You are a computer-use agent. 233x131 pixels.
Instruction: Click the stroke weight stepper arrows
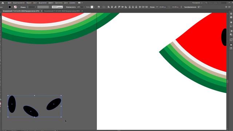coord(28,7)
